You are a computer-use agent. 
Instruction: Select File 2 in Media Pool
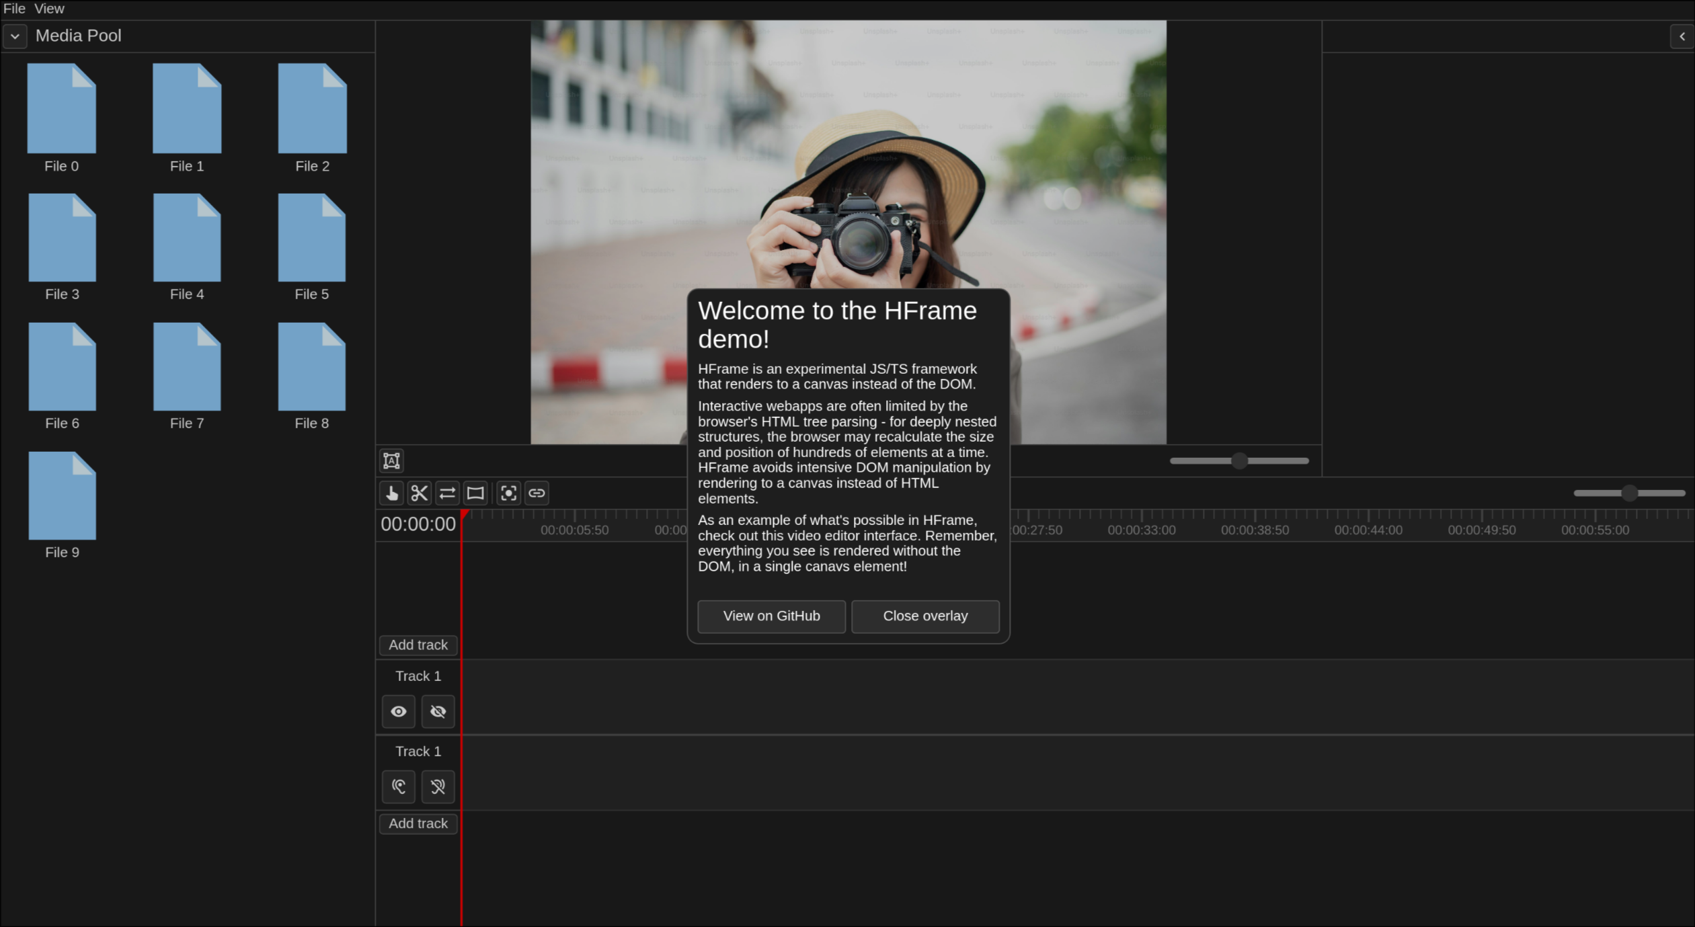(x=313, y=108)
